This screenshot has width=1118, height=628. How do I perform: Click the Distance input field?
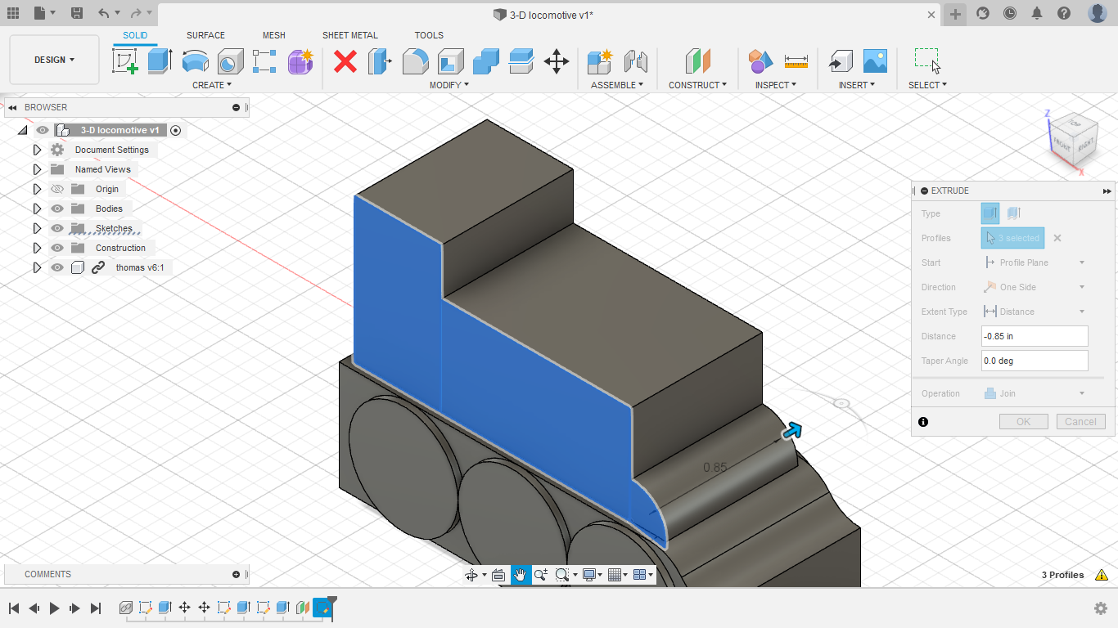(x=1035, y=336)
